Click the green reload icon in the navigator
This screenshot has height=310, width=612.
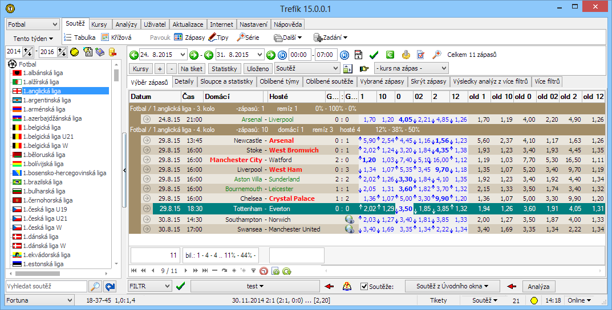coord(287,271)
